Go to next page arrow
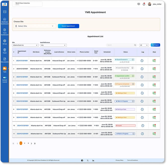The height and width of the screenshot is (165, 167). pyautogui.click(x=31, y=143)
